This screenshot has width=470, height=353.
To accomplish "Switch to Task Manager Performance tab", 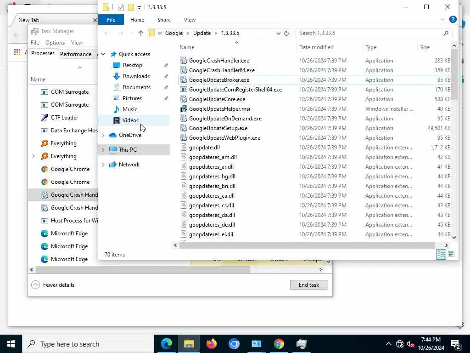I will (76, 54).
